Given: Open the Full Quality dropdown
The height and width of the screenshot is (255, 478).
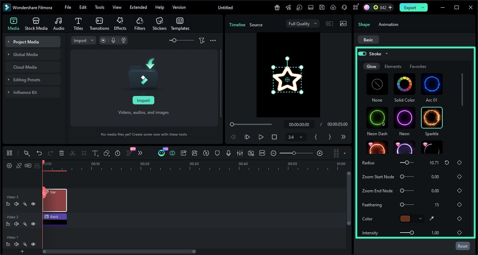Looking at the screenshot, I should tap(302, 24).
